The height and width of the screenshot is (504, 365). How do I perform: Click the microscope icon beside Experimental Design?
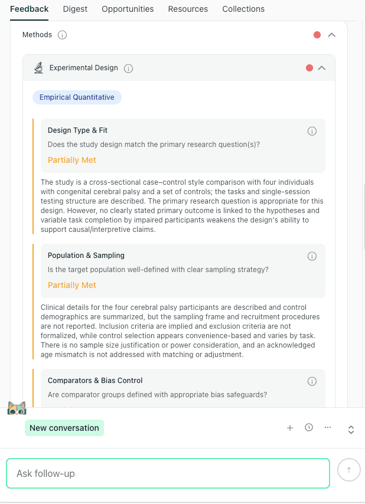pyautogui.click(x=38, y=67)
